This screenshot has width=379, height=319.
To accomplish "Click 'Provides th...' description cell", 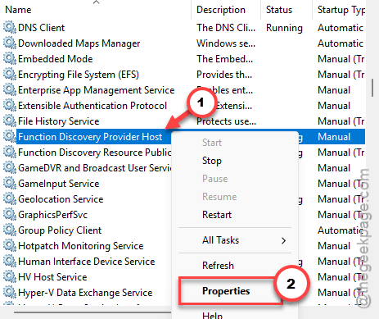I will pos(224,75).
